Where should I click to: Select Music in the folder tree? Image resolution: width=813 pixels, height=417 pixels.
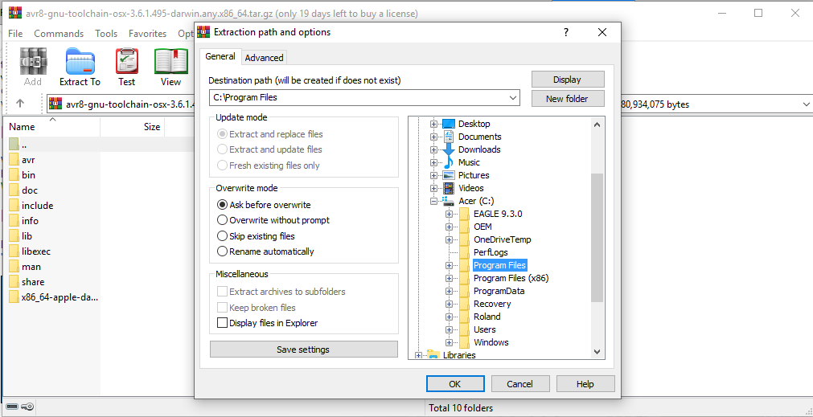point(469,162)
